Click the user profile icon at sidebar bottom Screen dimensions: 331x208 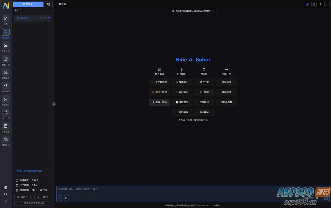tap(6, 201)
